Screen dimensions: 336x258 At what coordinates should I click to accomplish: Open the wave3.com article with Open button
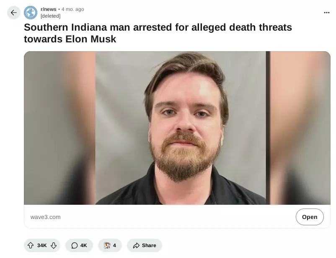pyautogui.click(x=310, y=217)
